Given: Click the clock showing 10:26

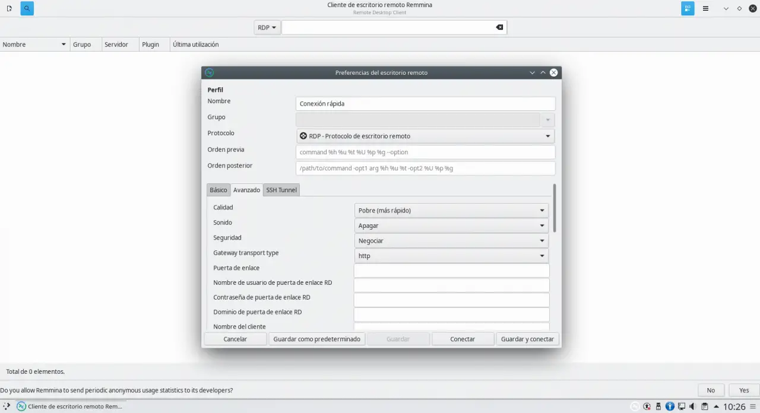Looking at the screenshot, I should pos(734,406).
